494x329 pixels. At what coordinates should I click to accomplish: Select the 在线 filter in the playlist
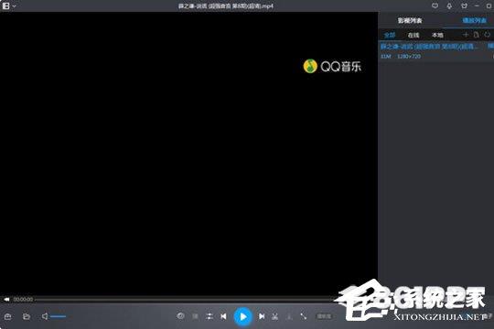[413, 36]
